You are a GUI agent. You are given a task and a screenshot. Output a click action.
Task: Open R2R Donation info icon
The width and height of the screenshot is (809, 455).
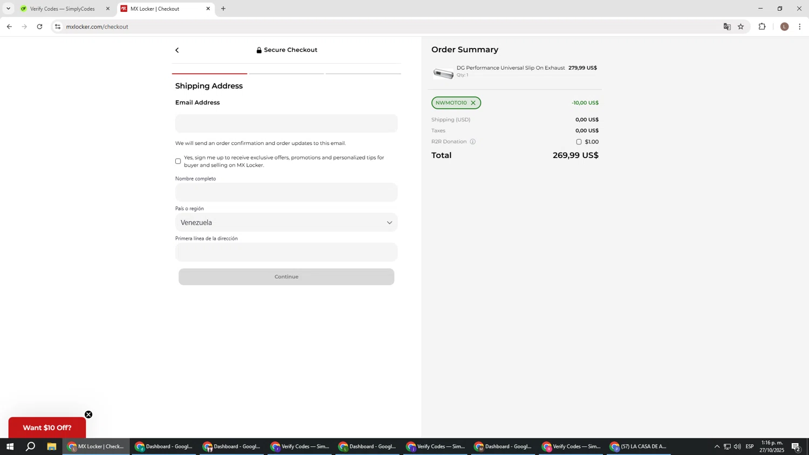(x=472, y=142)
